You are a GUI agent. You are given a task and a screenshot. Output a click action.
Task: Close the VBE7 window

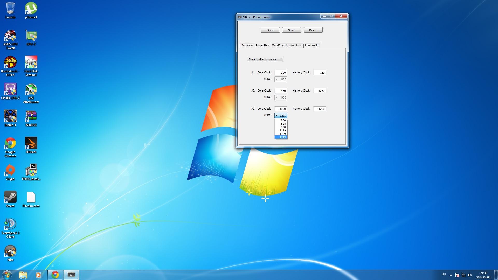click(341, 16)
